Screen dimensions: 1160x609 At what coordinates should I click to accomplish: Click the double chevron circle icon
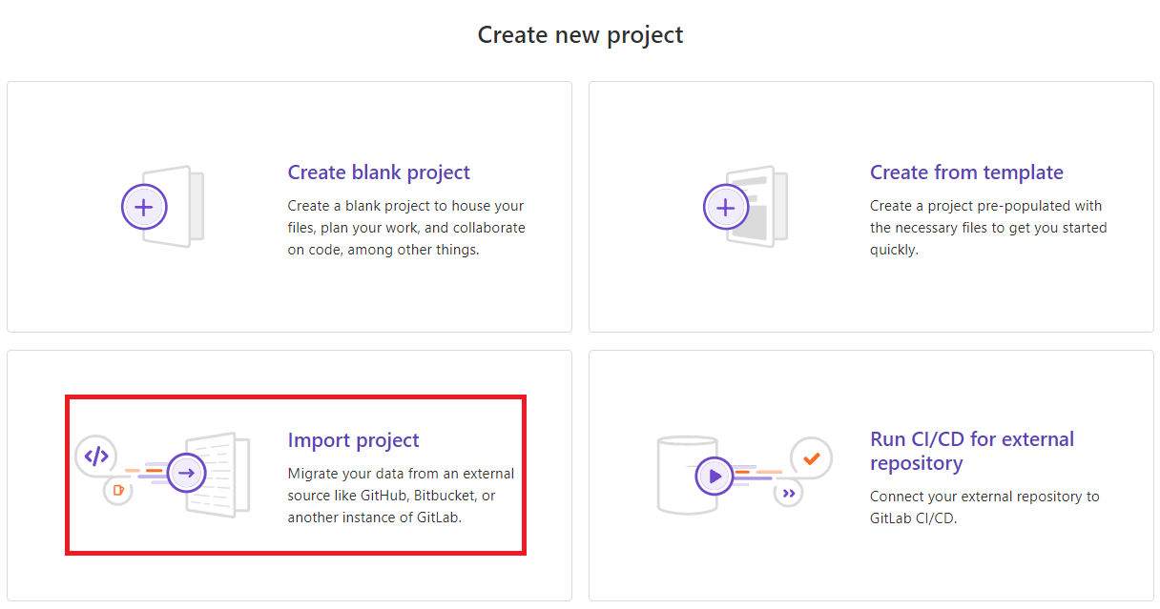click(788, 493)
